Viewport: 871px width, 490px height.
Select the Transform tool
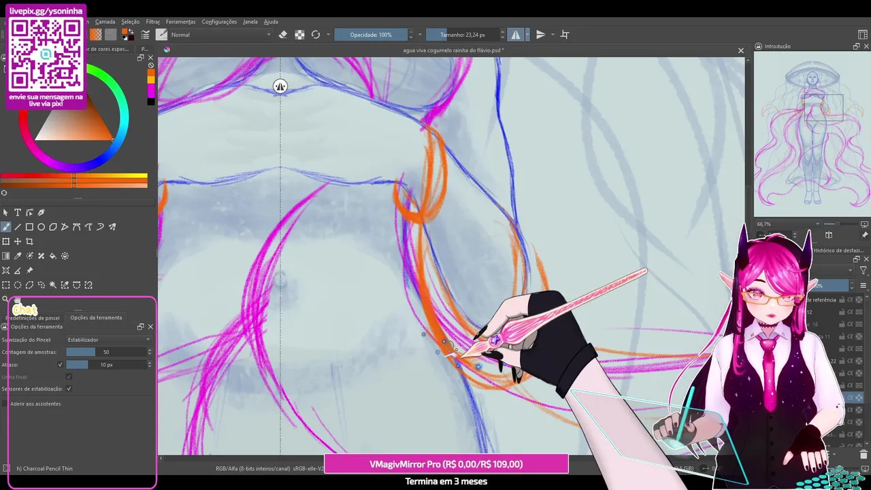tap(6, 242)
